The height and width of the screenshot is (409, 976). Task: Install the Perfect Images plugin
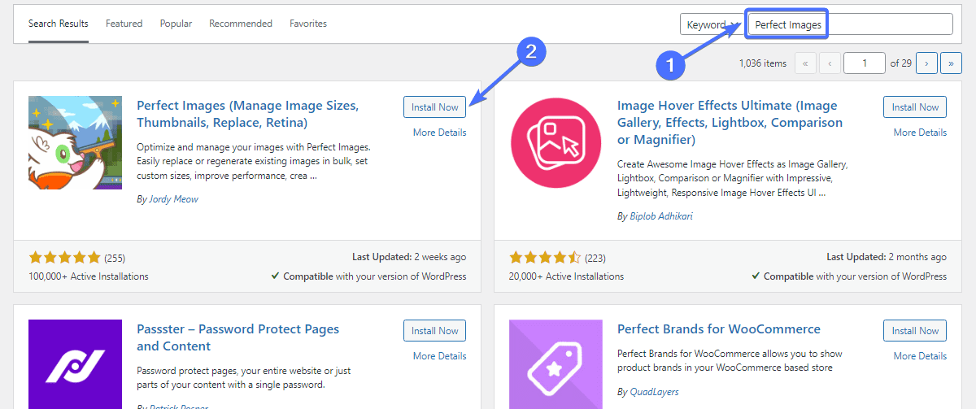434,107
